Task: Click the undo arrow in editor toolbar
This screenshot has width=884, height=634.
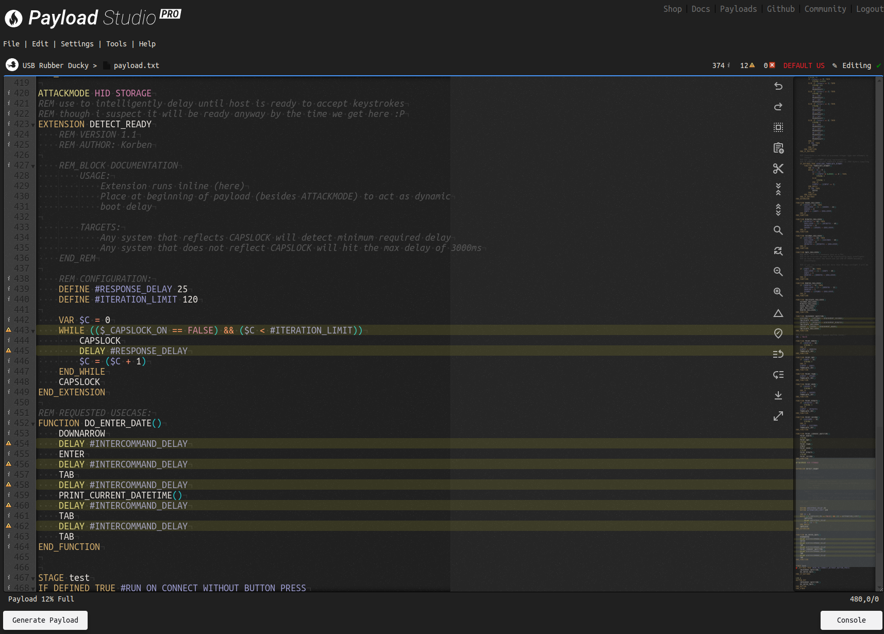Action: tap(778, 86)
